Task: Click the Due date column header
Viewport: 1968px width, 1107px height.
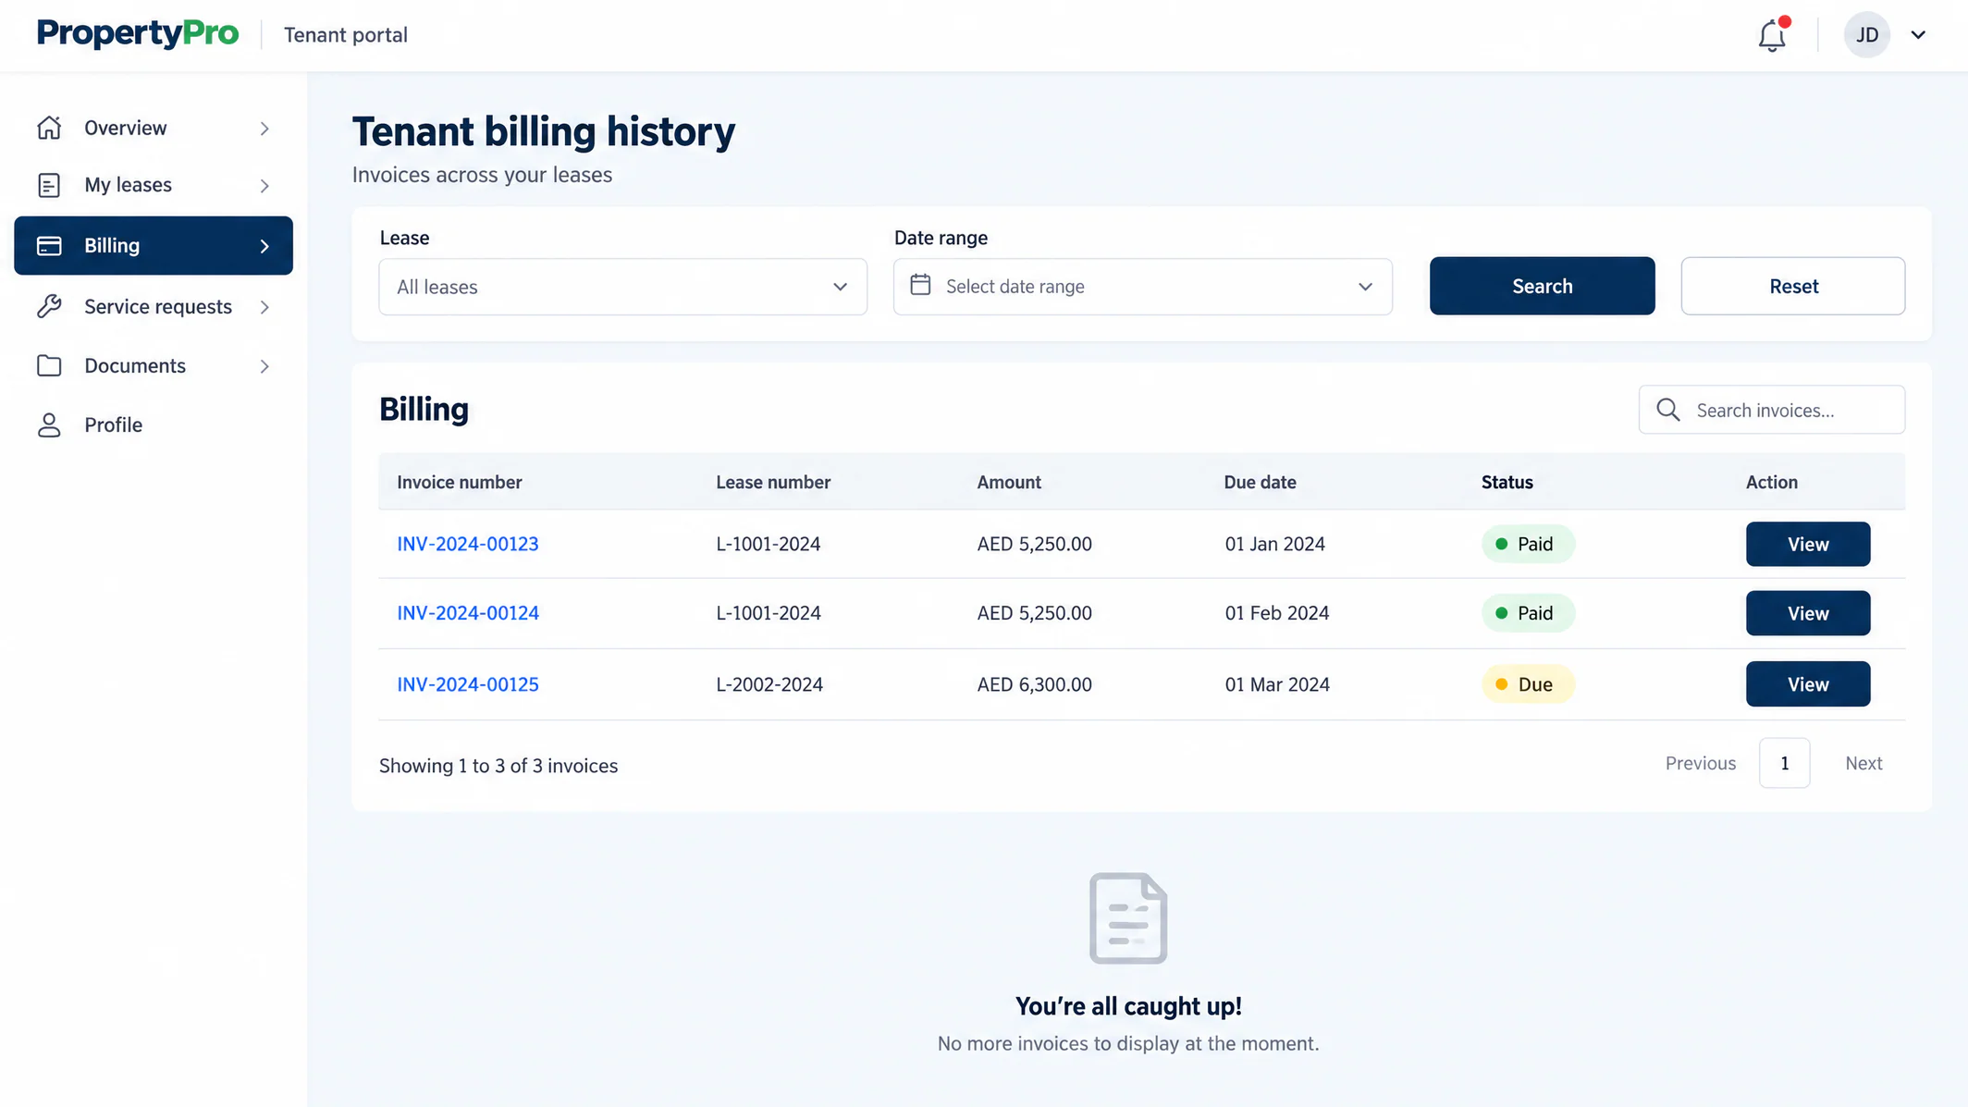Action: point(1260,482)
